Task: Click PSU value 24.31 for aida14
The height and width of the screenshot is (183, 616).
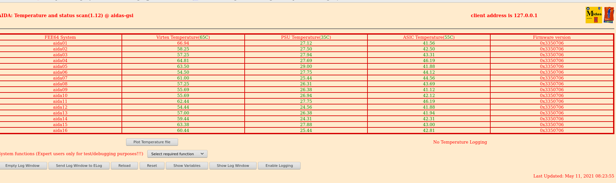Action: [306, 119]
